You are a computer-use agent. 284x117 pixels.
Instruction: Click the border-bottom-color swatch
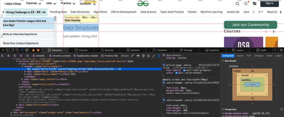pos(251,113)
